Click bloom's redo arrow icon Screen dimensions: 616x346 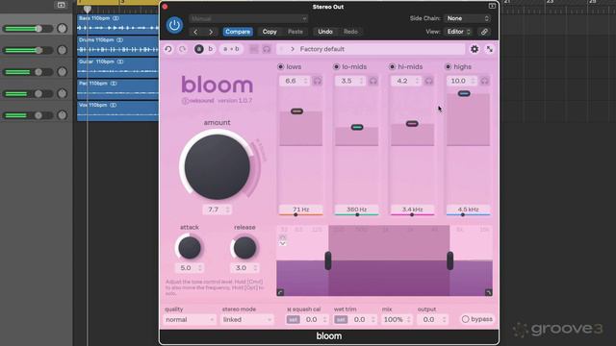point(183,49)
